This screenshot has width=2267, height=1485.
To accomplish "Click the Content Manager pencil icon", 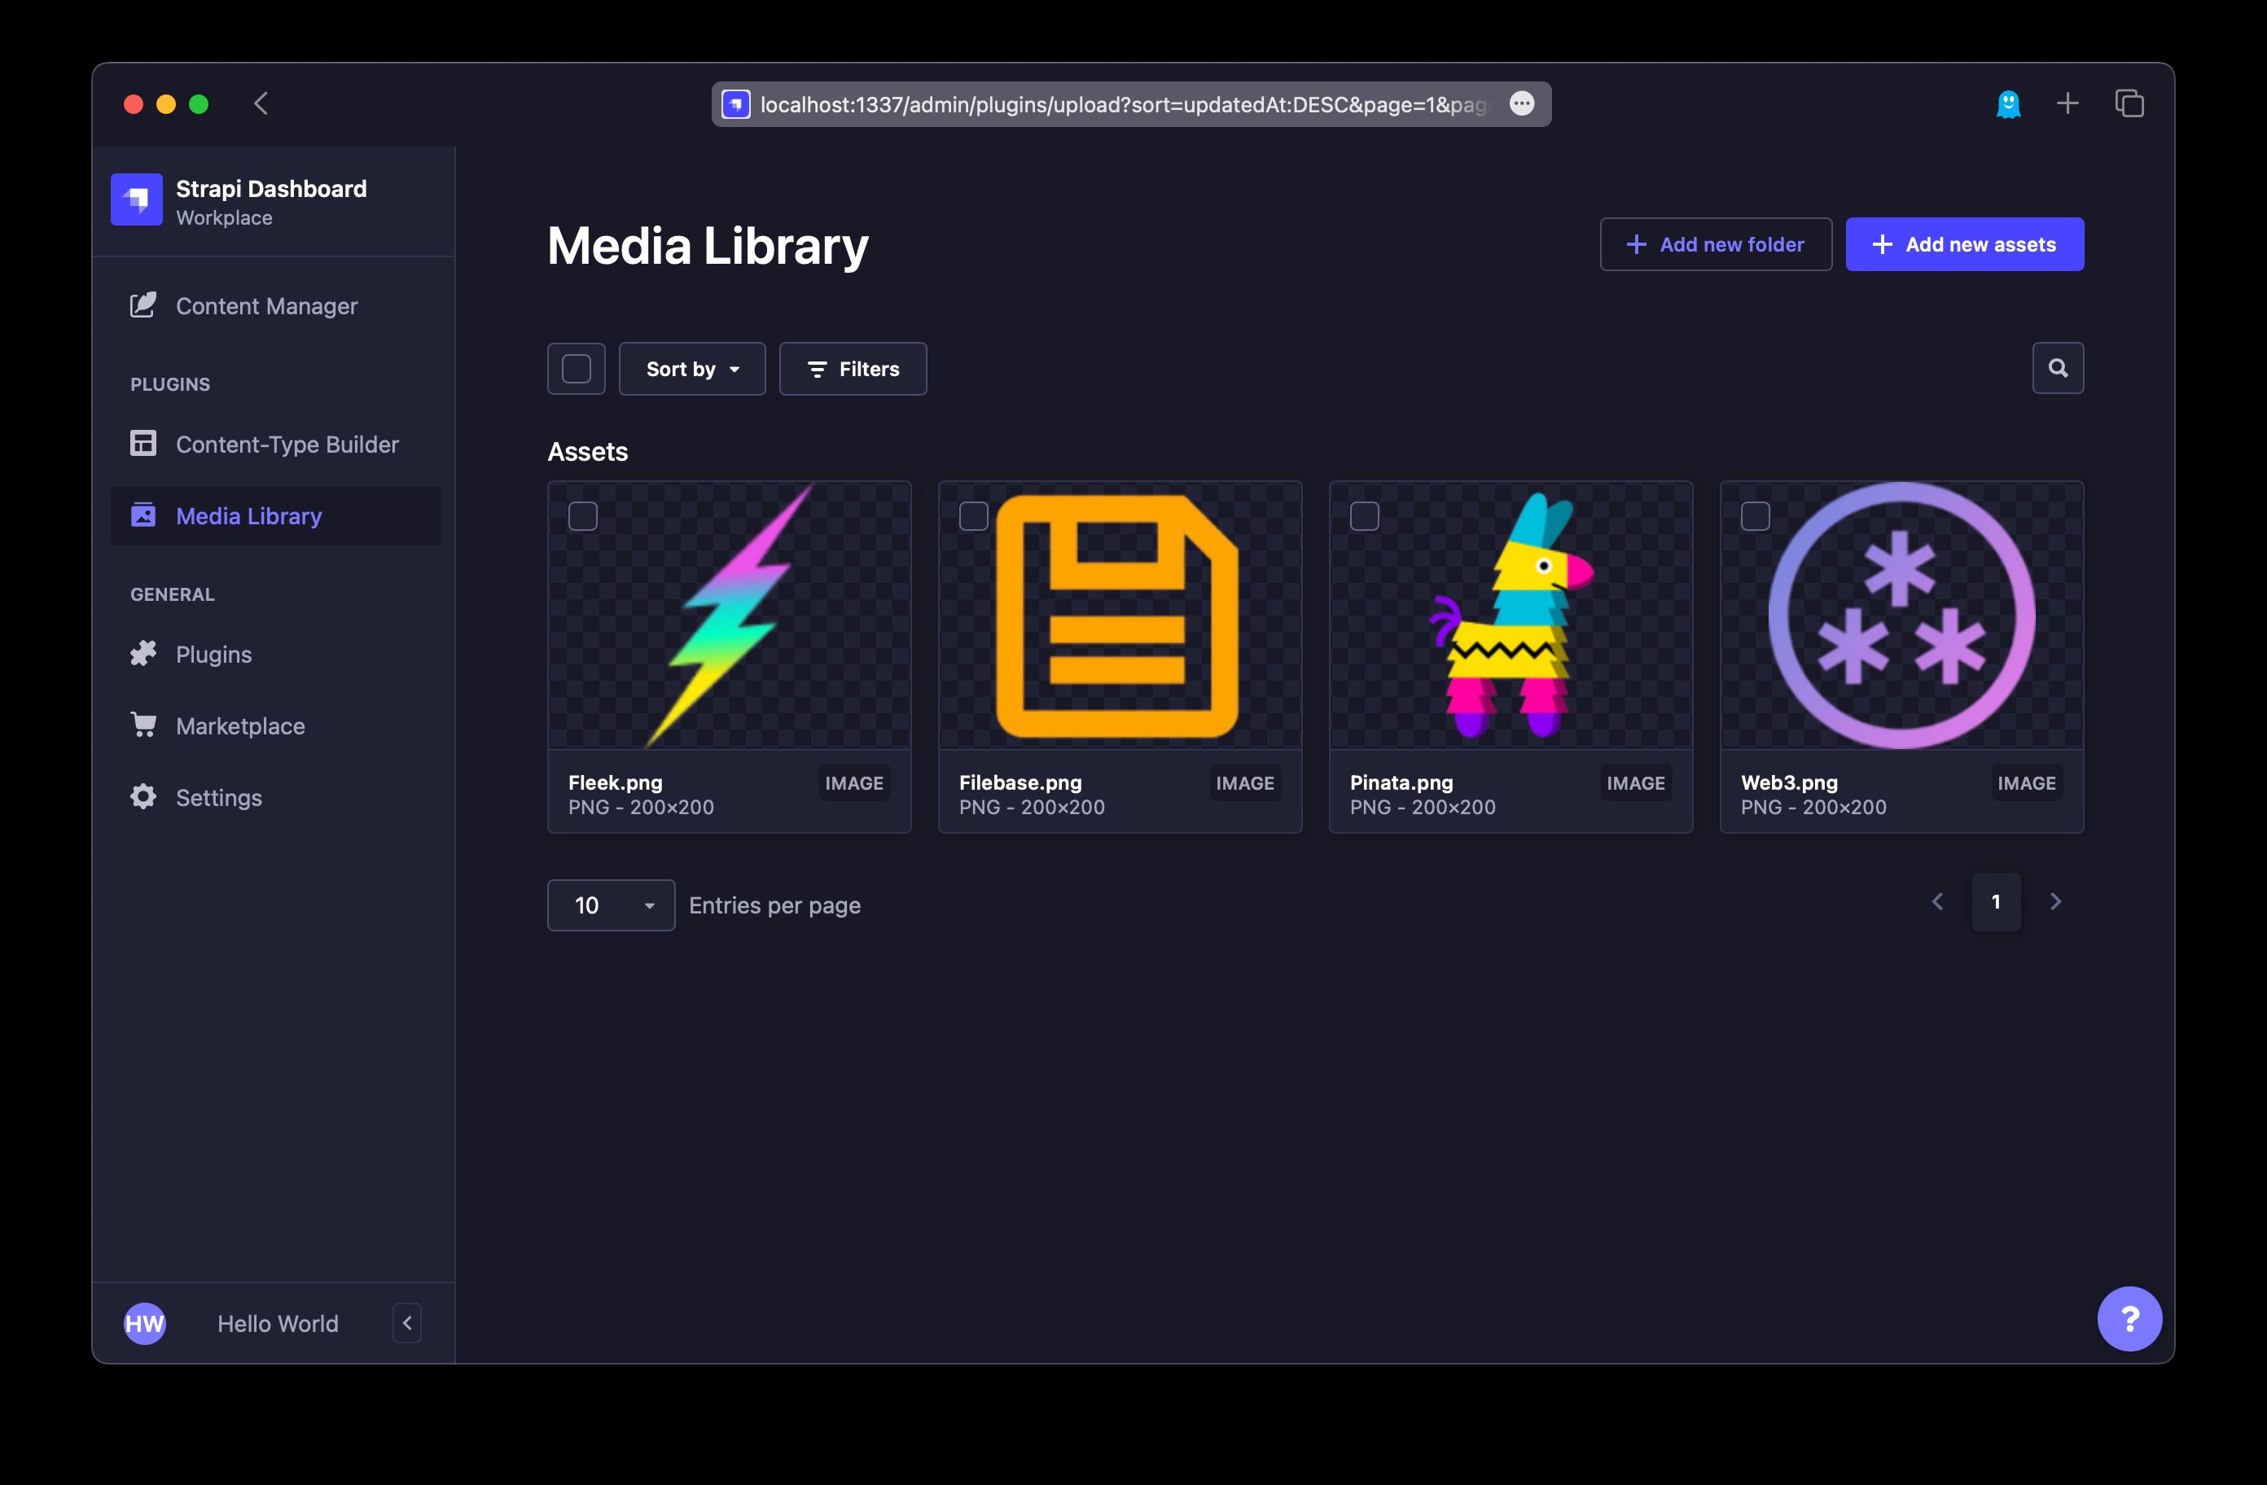I will point(143,304).
